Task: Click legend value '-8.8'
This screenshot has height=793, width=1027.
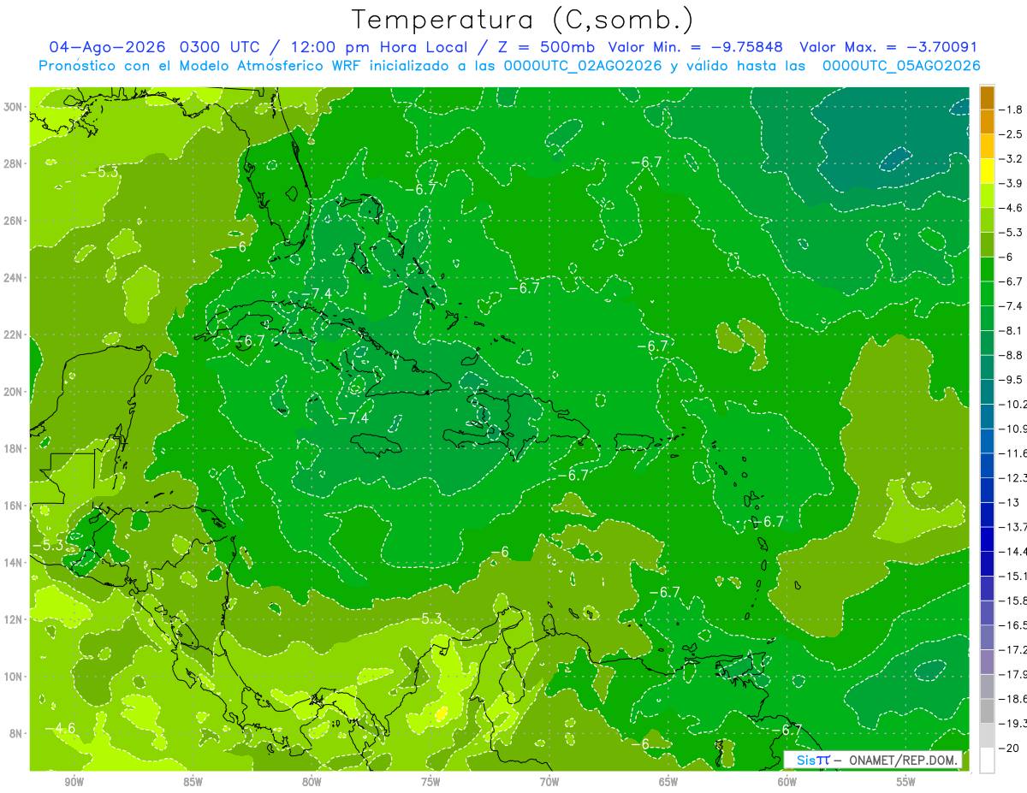Action: (x=1012, y=355)
